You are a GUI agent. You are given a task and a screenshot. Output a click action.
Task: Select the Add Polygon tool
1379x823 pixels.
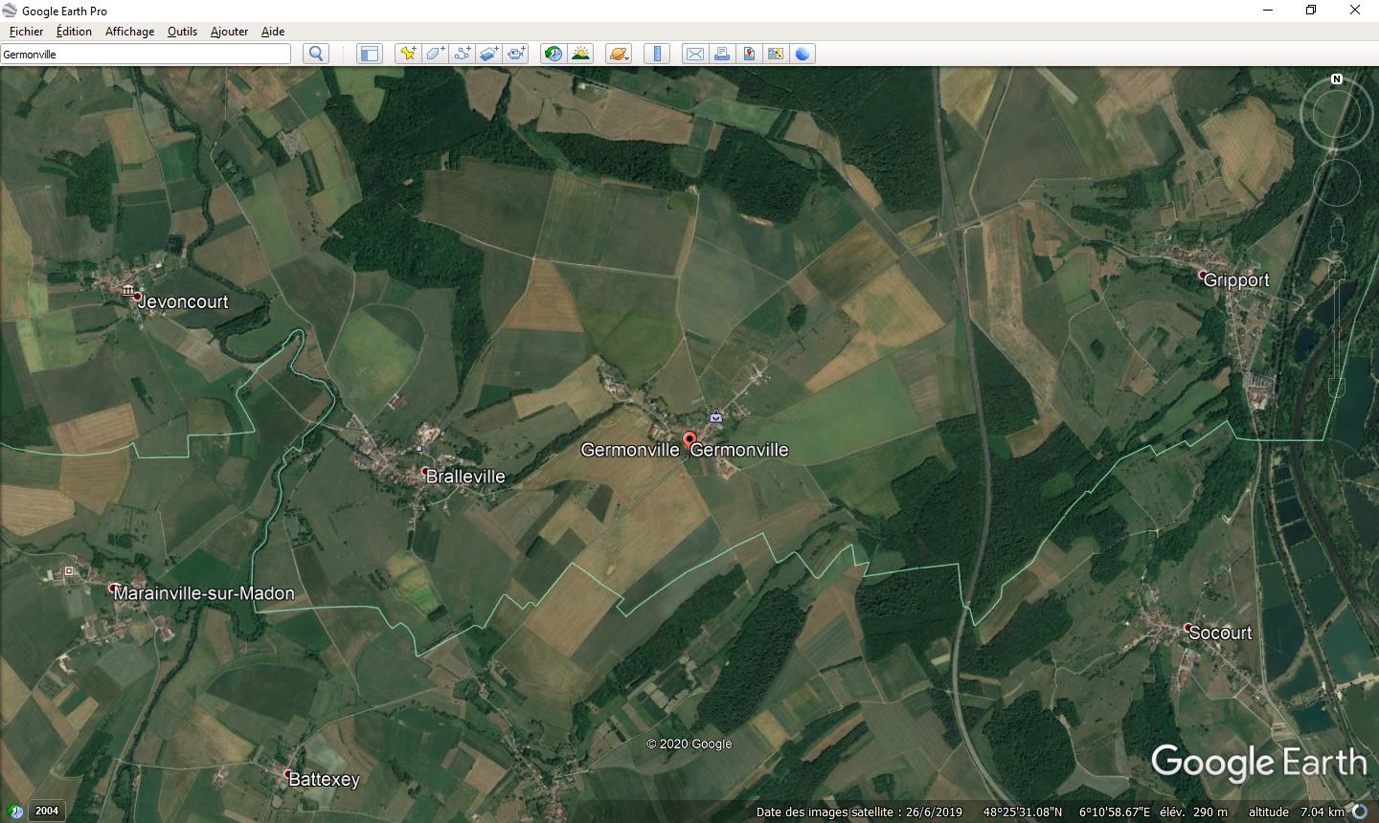pos(435,54)
